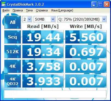
Task: Select the 4K QD32 read result 3.933
Action: tap(43, 81)
